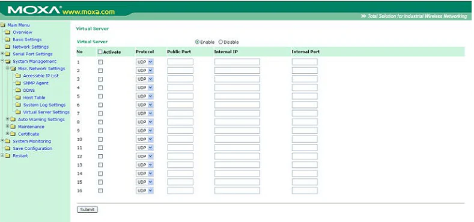The image size is (474, 222).
Task: Open the Protocol dropdown for row 14
Action: [145, 173]
